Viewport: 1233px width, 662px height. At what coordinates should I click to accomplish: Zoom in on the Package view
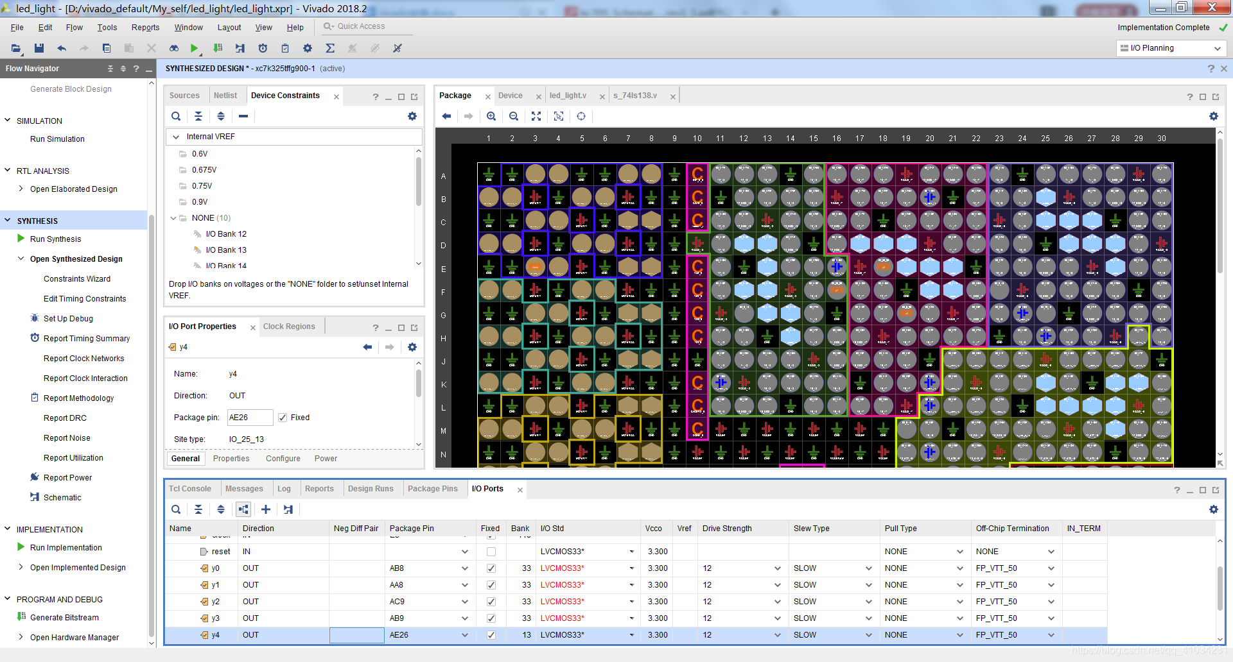pyautogui.click(x=491, y=116)
